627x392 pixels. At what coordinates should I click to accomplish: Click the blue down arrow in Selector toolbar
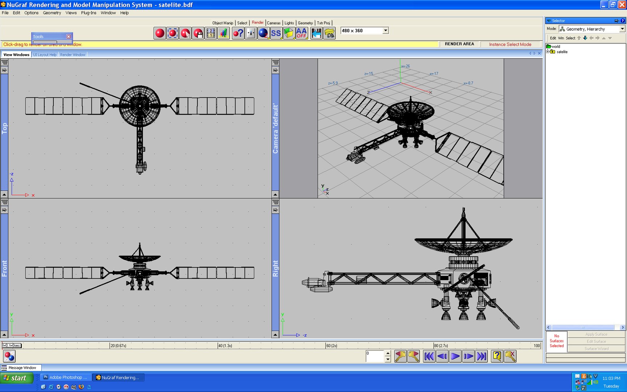(x=585, y=38)
